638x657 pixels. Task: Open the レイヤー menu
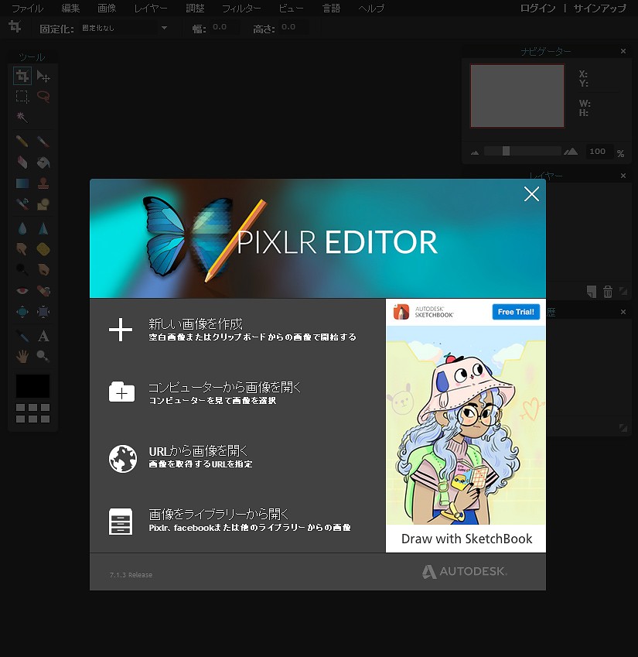[x=151, y=9]
